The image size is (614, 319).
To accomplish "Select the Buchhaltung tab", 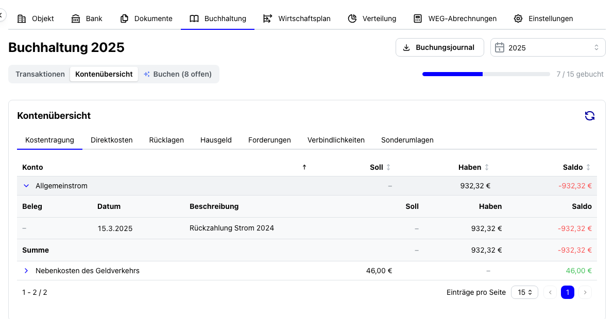I will pos(218,19).
